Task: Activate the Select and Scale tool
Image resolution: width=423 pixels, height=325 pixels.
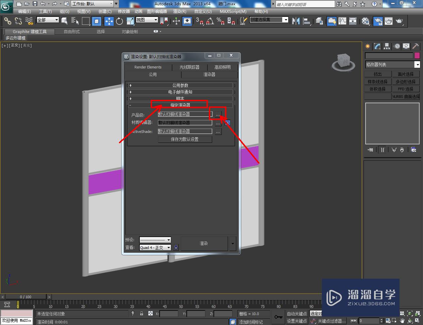Action: coord(130,21)
